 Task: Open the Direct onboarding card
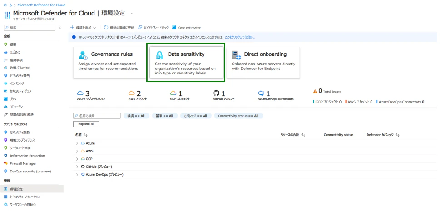pyautogui.click(x=263, y=63)
